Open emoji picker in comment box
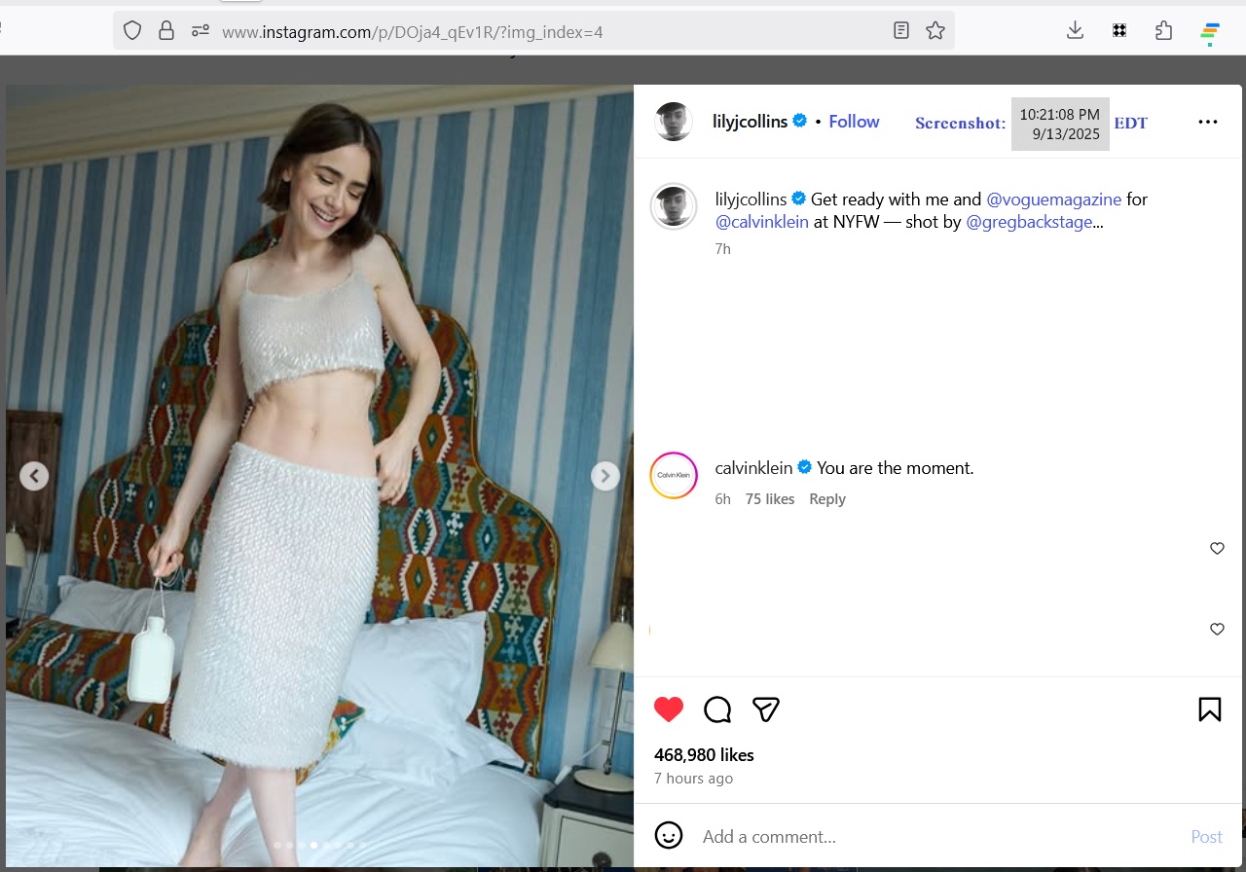This screenshot has width=1246, height=872. point(669,836)
